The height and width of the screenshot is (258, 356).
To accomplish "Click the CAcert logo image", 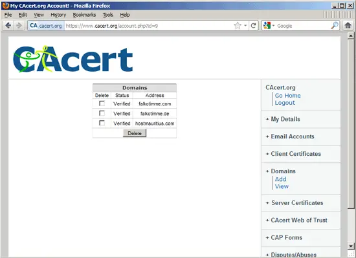I will pyautogui.click(x=73, y=59).
